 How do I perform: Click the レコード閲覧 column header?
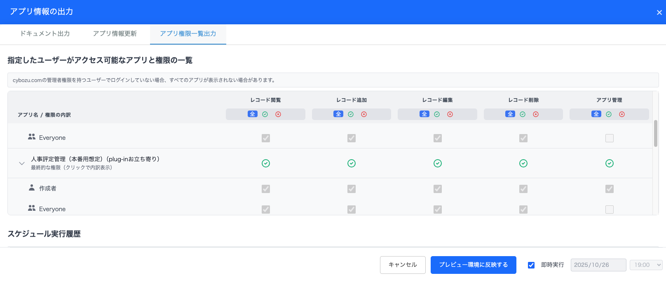tap(265, 100)
